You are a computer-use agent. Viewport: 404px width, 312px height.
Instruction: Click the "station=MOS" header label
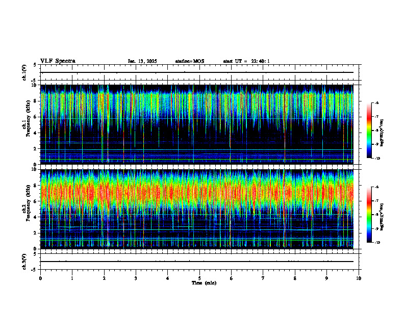[x=190, y=61]
